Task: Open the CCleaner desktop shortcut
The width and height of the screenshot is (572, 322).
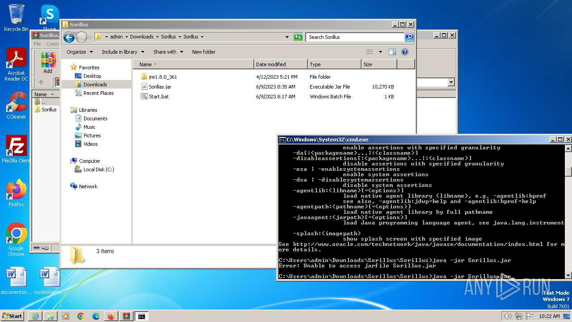Action: pos(16,106)
